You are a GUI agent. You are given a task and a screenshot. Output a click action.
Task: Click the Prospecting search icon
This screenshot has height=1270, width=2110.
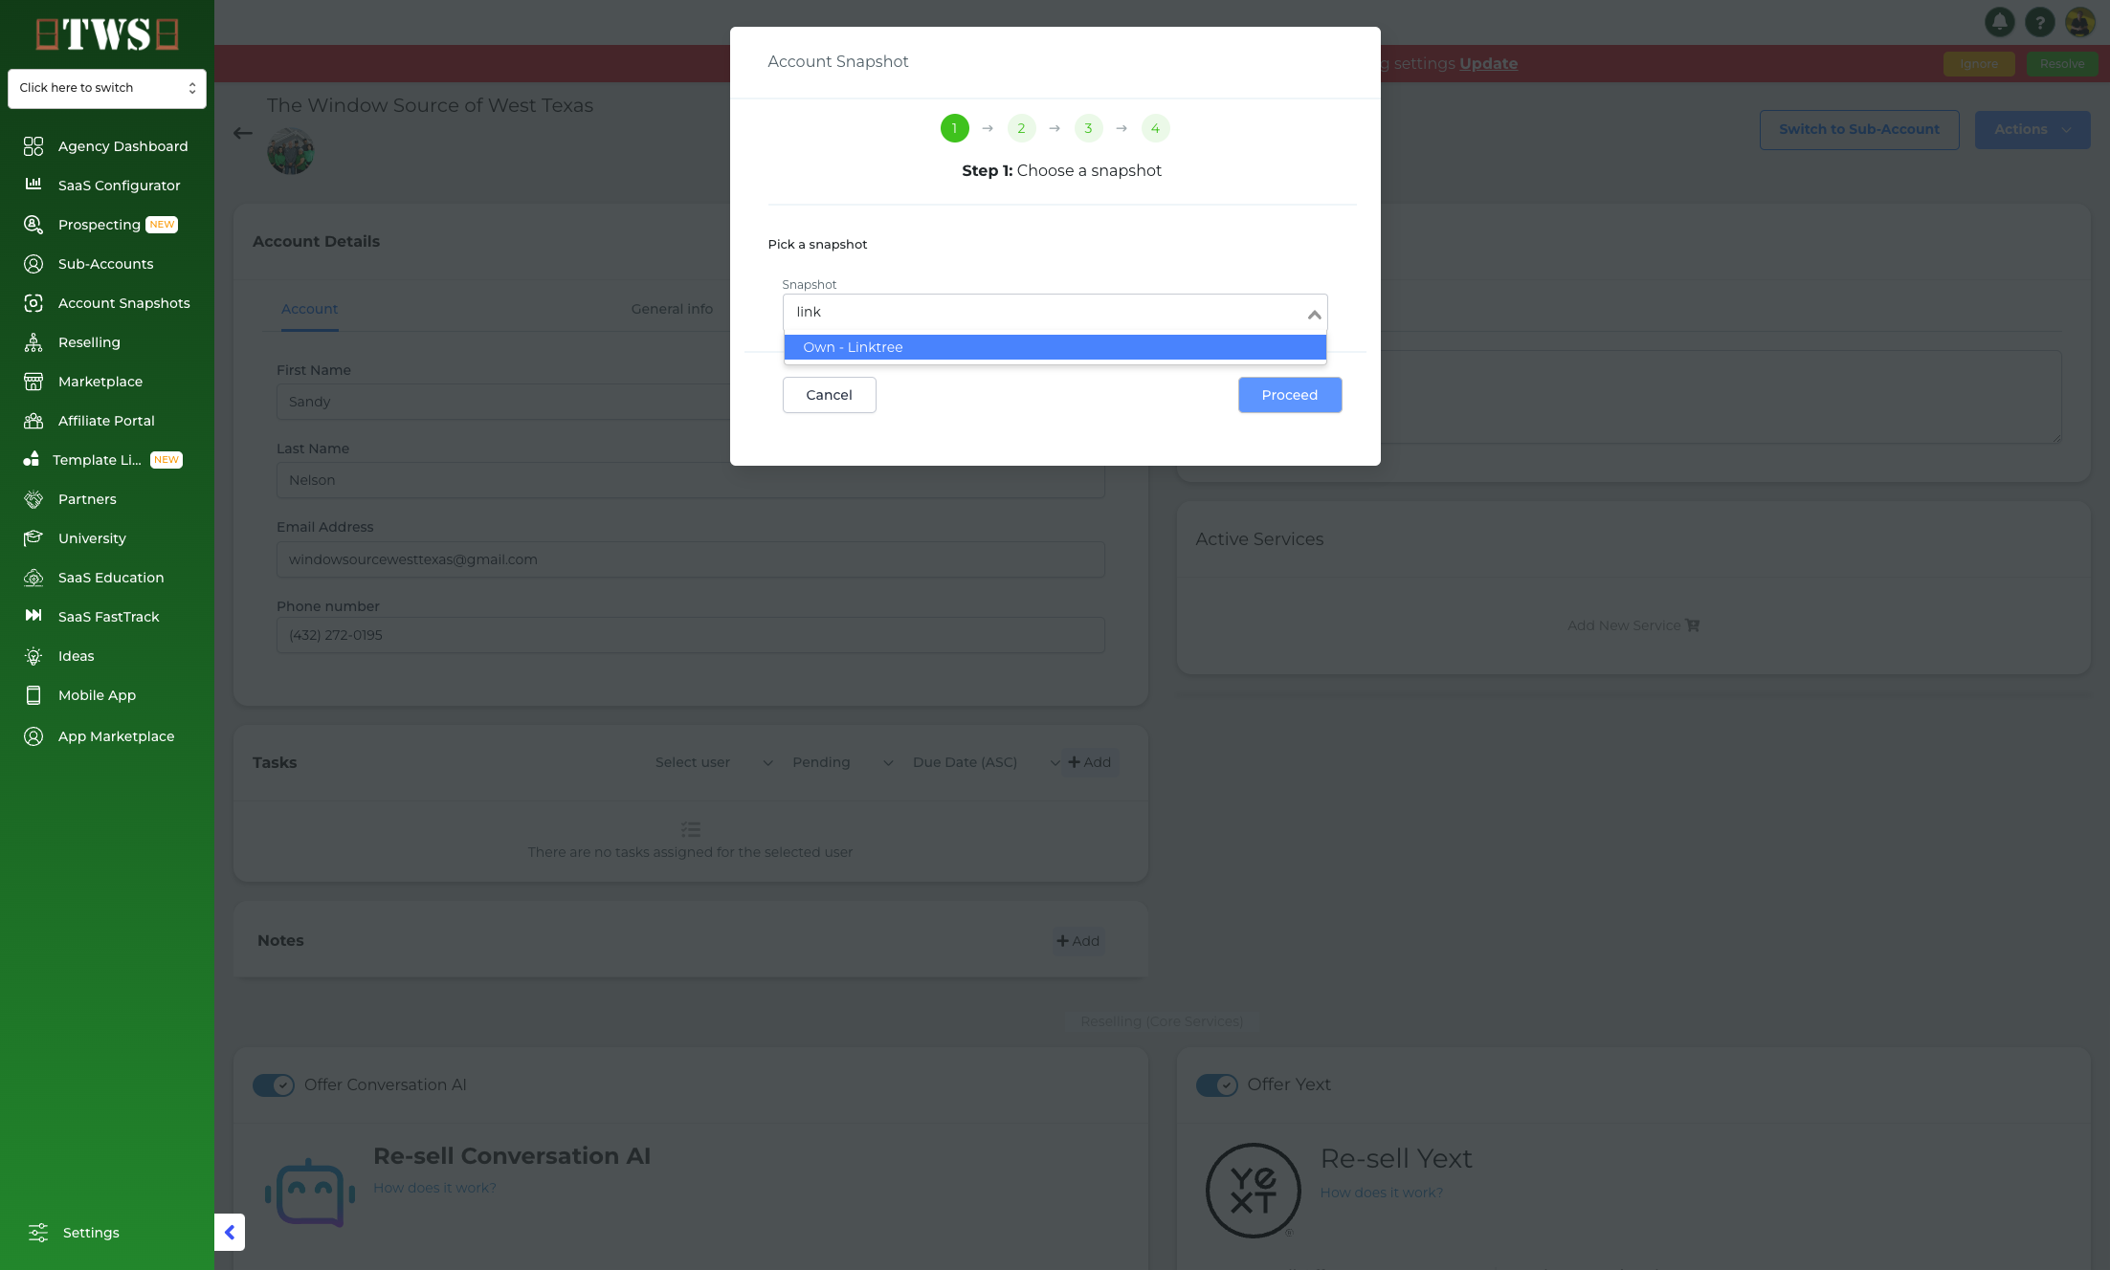tap(33, 224)
